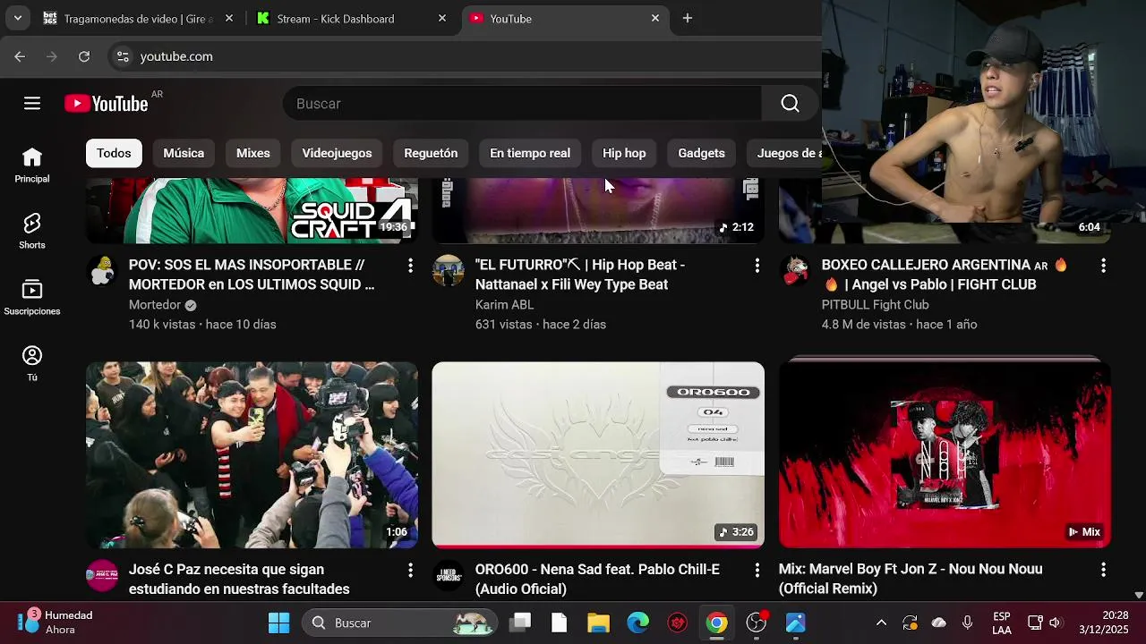The image size is (1146, 644).
Task: Filter by Mixes chip
Action: tap(253, 153)
